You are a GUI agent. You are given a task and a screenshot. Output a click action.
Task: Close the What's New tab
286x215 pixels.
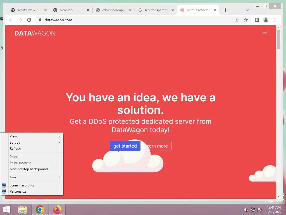[x=46, y=10]
